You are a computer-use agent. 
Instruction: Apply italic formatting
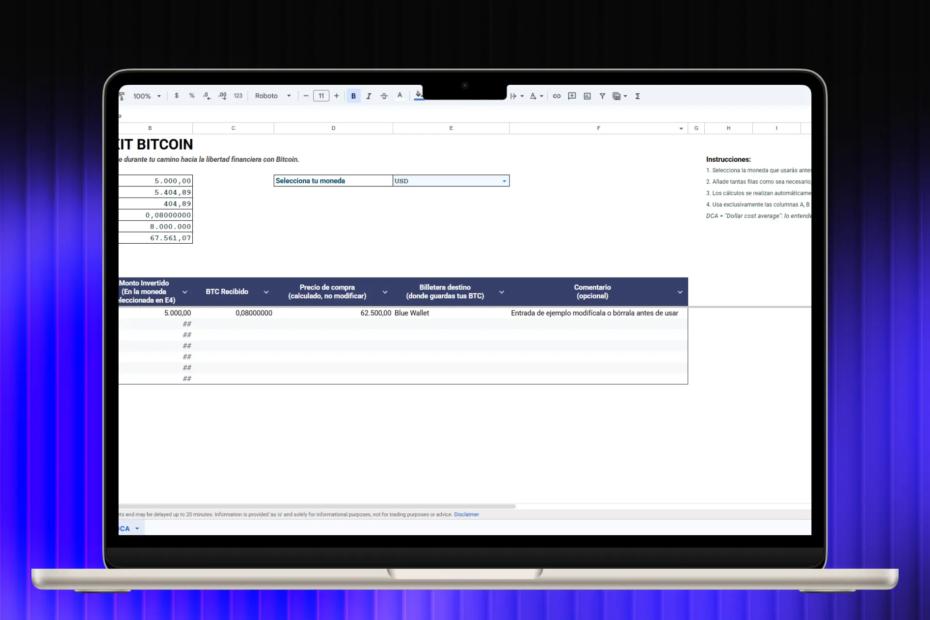(x=369, y=96)
